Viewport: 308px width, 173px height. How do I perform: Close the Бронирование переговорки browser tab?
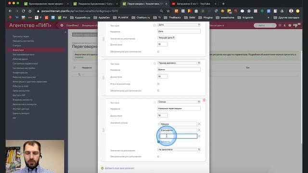(68, 4)
